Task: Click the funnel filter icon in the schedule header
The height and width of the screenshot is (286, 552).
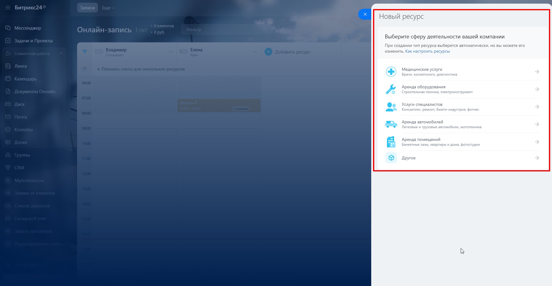Action: [x=85, y=52]
